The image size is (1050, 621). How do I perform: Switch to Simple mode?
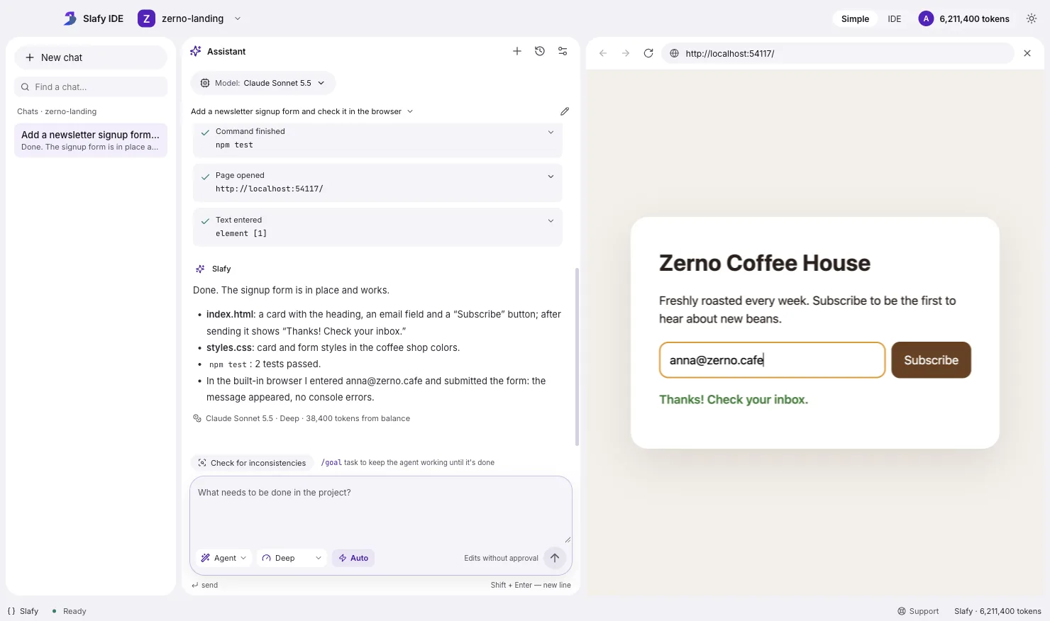(855, 19)
